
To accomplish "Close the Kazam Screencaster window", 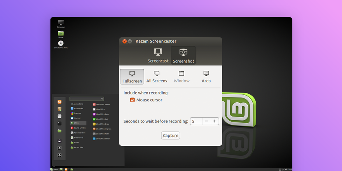I will (124, 41).
